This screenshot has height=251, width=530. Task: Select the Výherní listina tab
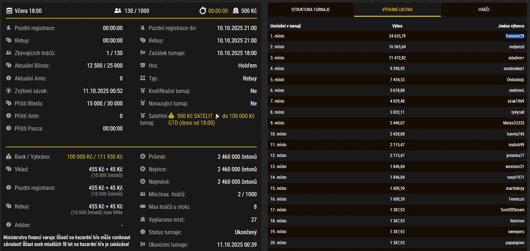pos(397,10)
